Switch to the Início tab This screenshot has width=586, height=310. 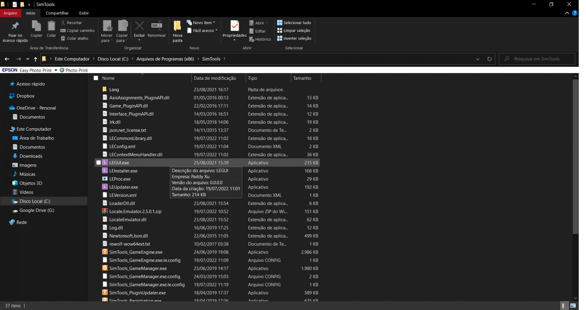31,13
